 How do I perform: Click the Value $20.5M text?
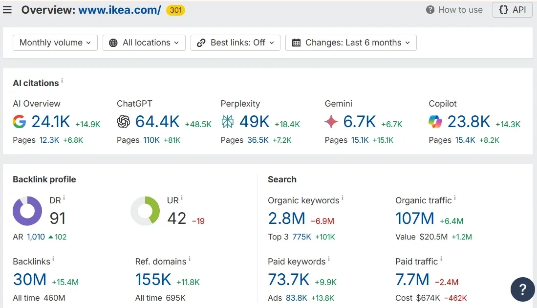[x=422, y=237]
